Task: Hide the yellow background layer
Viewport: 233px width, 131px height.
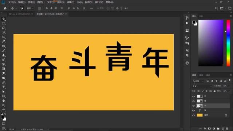Action: point(193,115)
